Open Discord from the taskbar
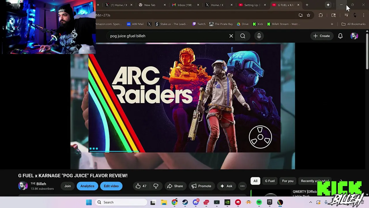369x208 pixels. 196,202
